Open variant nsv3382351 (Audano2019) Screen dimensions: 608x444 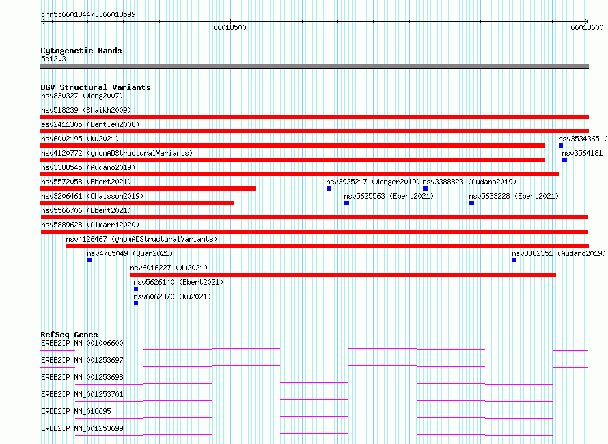[559, 253]
